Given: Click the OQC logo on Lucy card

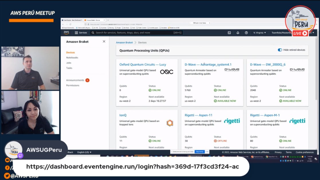Looking at the screenshot, I should pyautogui.click(x=166, y=72).
